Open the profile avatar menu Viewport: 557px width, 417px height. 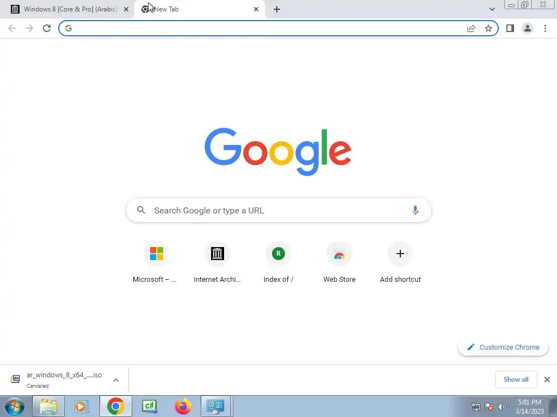[528, 28]
